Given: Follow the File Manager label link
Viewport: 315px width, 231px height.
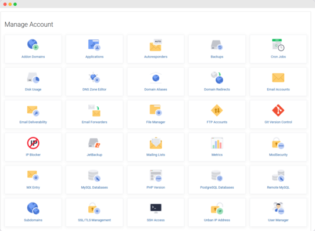Looking at the screenshot, I should [x=156, y=122].
